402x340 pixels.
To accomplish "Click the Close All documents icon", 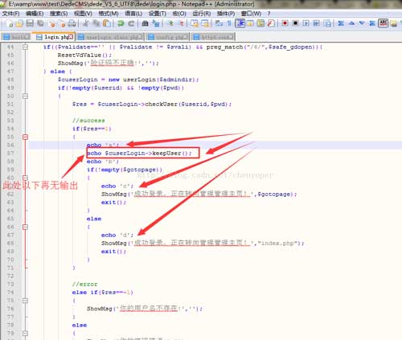I will (61, 23).
